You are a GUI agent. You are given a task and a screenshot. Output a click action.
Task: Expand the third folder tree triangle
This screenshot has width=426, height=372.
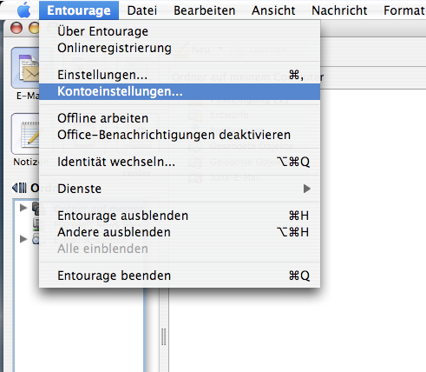(23, 239)
